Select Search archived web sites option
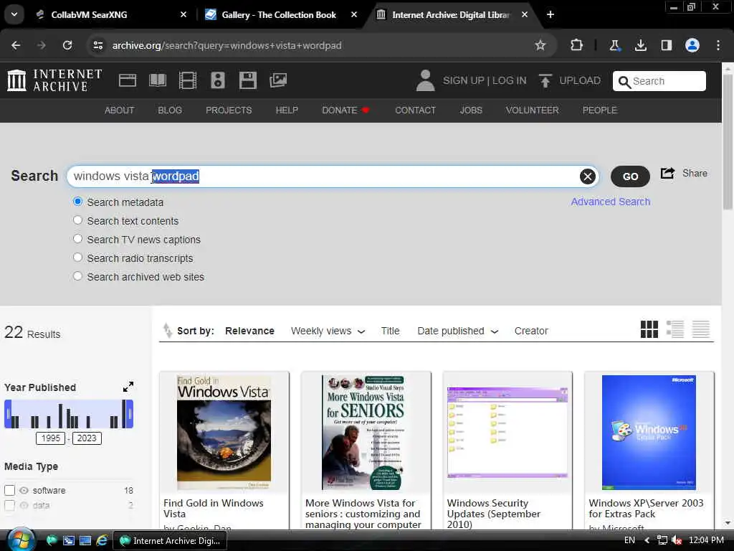The image size is (734, 551). pos(77,276)
